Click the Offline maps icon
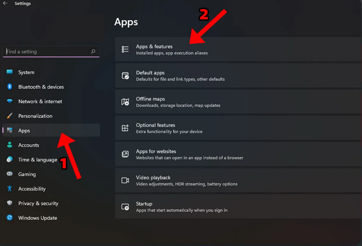362x246 pixels. (125, 102)
